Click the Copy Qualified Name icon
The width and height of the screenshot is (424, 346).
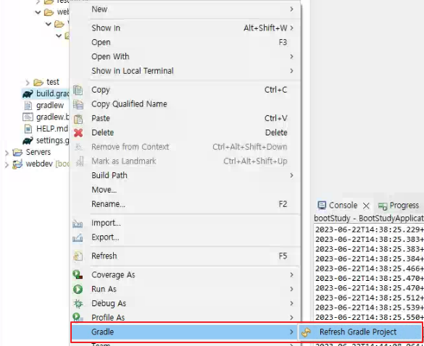coord(78,104)
